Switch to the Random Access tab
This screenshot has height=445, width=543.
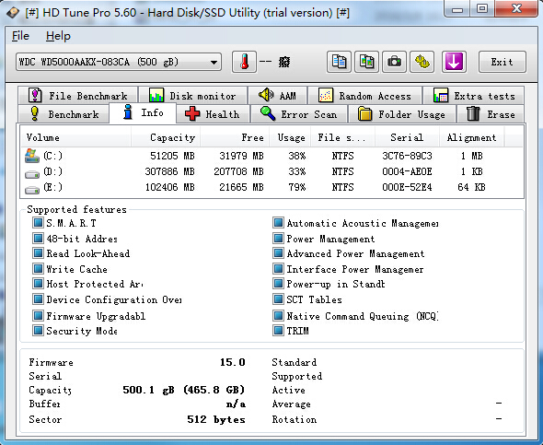364,95
